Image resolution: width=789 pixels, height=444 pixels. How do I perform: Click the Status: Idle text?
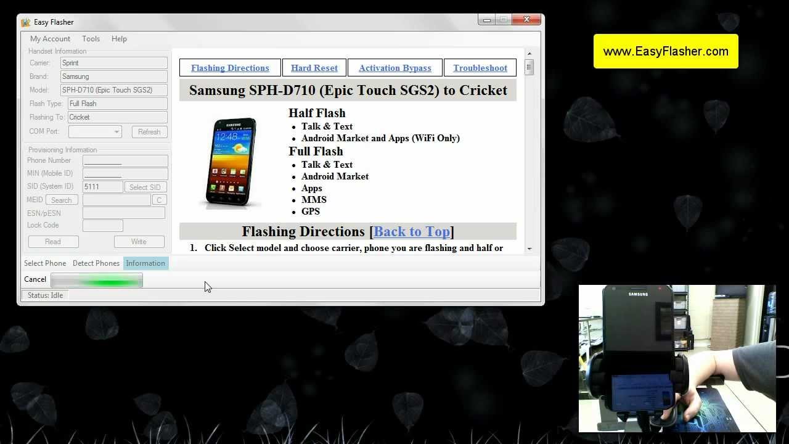click(x=45, y=295)
